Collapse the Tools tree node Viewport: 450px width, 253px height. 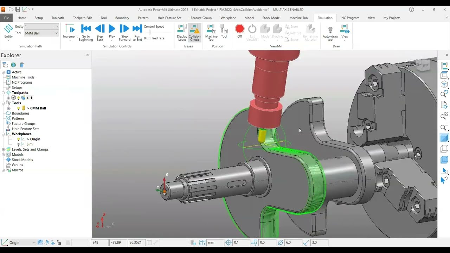pos(3,103)
